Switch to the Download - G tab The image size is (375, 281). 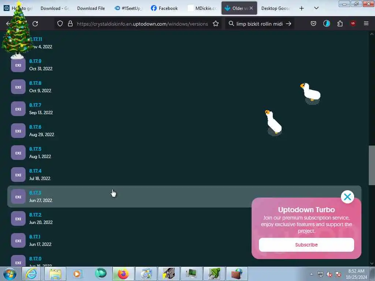(x=55, y=8)
